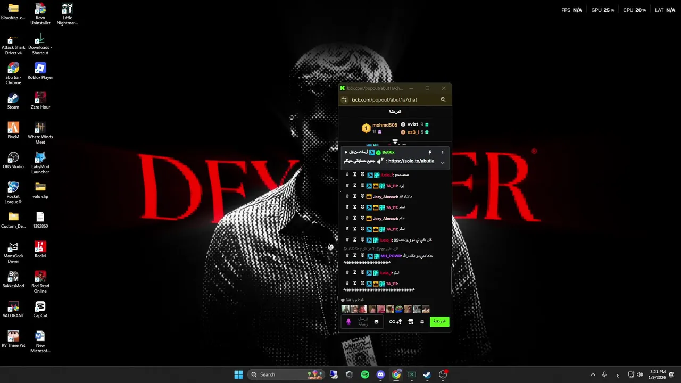
Task: Select the 1392860 text file on desktop
Action: [40, 220]
